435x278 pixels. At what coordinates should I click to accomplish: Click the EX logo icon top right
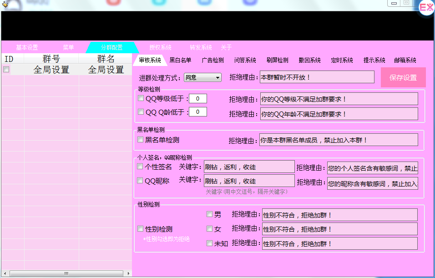pyautogui.click(x=426, y=8)
